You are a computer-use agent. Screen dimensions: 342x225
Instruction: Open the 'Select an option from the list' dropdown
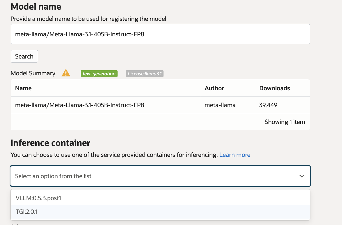(x=155, y=176)
